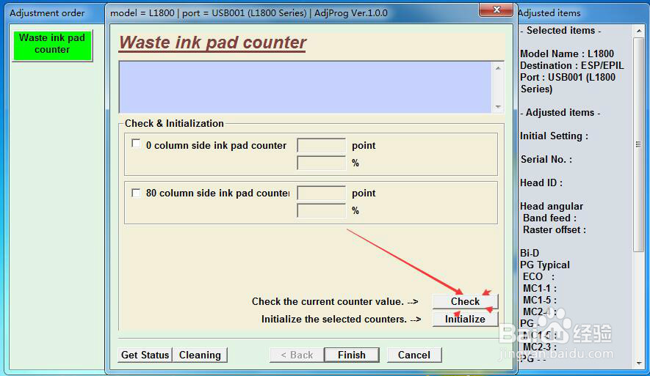Screen dimensions: 650x376
Task: Click 'Head angular' in Adjusted items
Action: point(552,206)
